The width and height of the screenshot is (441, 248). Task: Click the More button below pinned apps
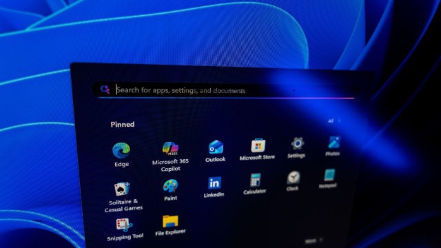click(x=314, y=241)
